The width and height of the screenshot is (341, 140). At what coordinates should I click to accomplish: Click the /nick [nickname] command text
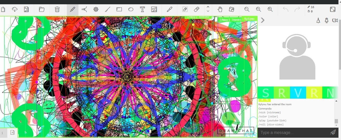pyautogui.click(x=270, y=113)
